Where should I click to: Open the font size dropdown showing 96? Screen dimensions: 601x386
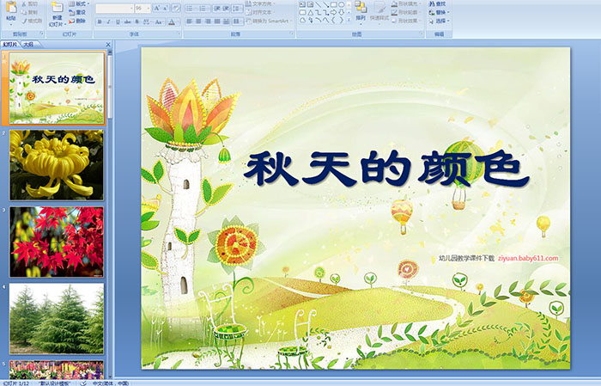coord(143,9)
